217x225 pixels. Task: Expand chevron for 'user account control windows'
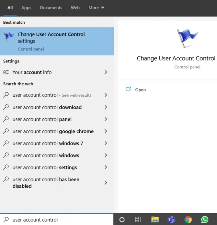106,155
